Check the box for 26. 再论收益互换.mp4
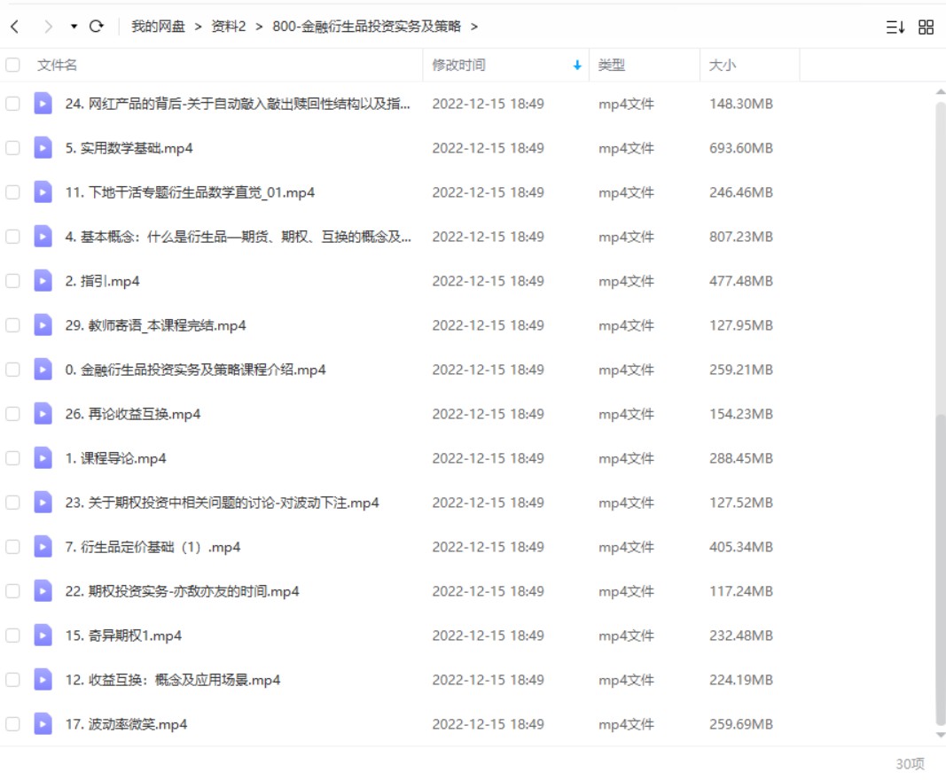Viewport: 946px width, 780px height. pos(12,414)
